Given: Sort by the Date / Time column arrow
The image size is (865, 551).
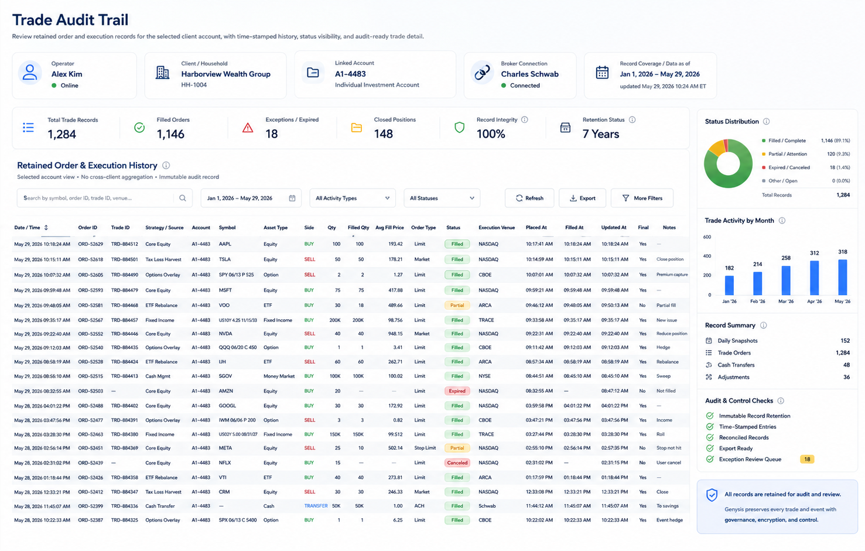Looking at the screenshot, I should point(46,228).
